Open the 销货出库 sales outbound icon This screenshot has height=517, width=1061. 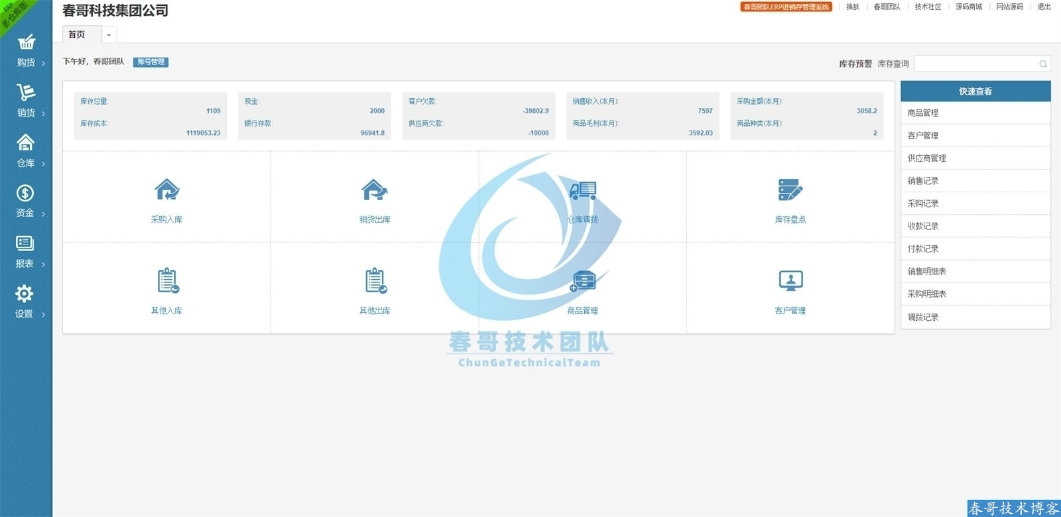[x=375, y=190]
